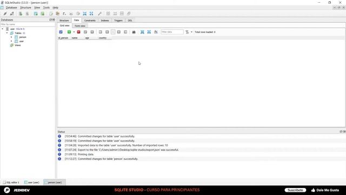The width and height of the screenshot is (346, 195).
Task: Switch to the Indexes tab
Action: (x=105, y=21)
